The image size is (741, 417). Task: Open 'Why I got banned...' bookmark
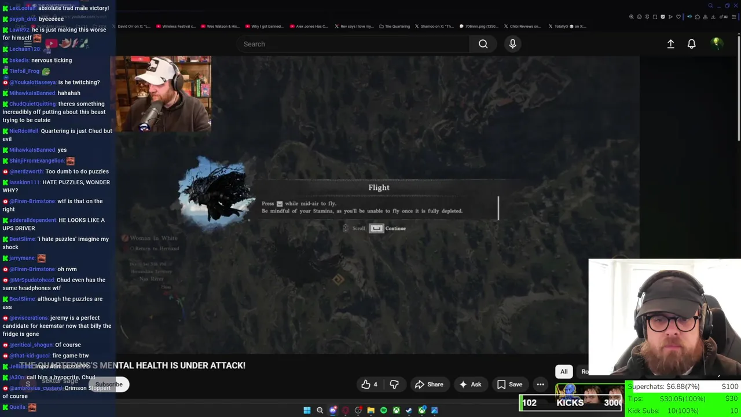(265, 26)
